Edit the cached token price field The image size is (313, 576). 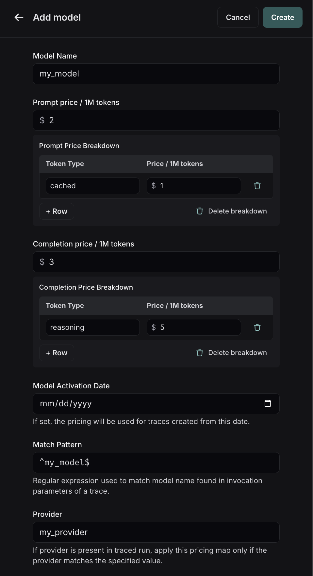point(193,186)
